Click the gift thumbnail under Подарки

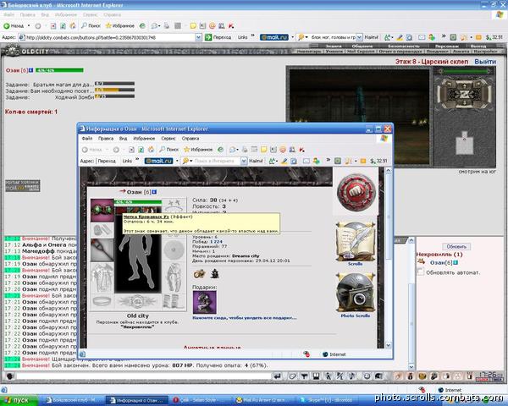click(x=204, y=303)
